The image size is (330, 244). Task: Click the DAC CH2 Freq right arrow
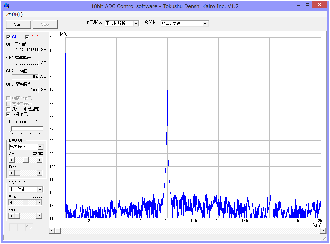pyautogui.click(x=40, y=216)
